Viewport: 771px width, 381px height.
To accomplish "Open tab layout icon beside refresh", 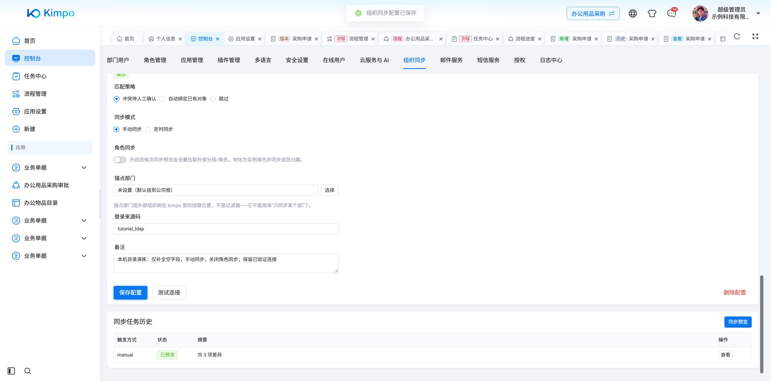I will (x=723, y=39).
